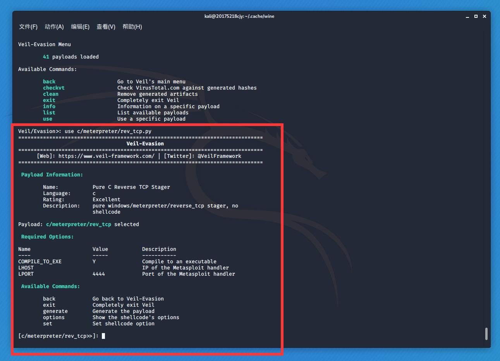Image resolution: width=500 pixels, height=361 pixels.
Task: Open the 文件(F) menu
Action: (x=28, y=27)
